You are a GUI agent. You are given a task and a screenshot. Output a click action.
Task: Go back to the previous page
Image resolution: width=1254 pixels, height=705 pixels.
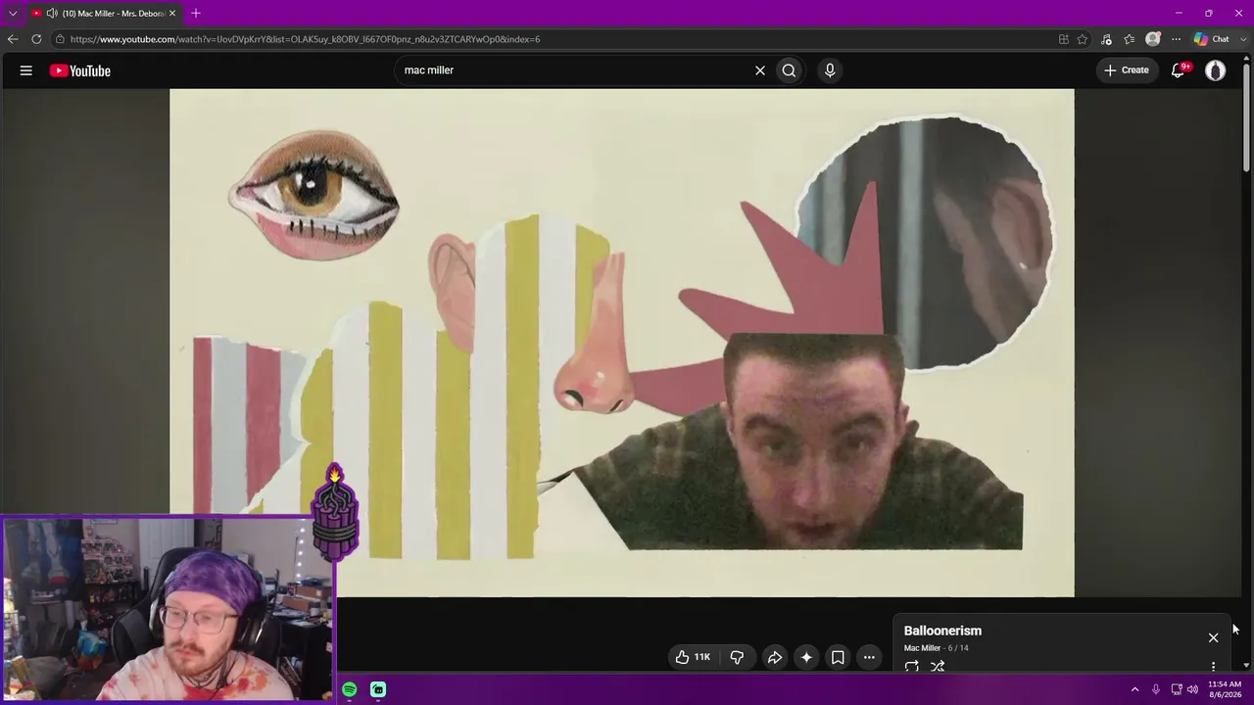13,39
